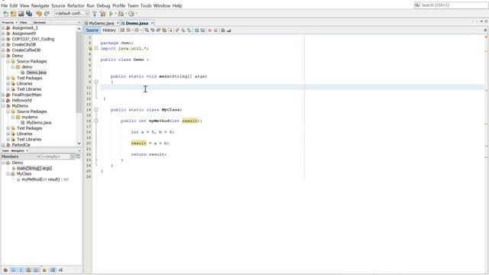Click the Clean and Build Project icon

click(102, 14)
